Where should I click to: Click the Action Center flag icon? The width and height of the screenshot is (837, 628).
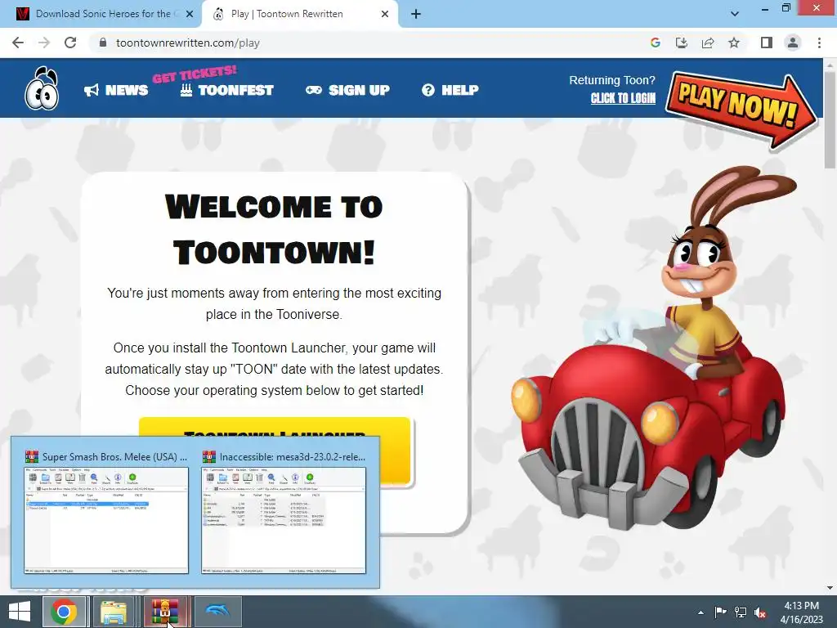pyautogui.click(x=721, y=612)
